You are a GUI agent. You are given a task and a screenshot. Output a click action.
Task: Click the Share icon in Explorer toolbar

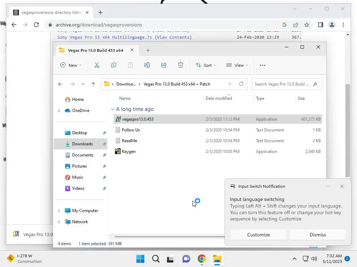pyautogui.click(x=164, y=65)
